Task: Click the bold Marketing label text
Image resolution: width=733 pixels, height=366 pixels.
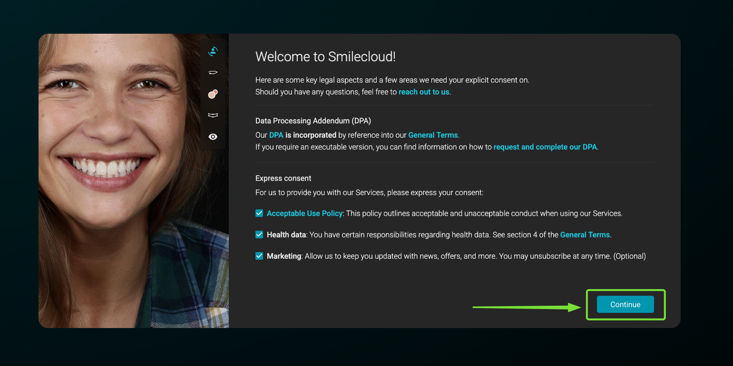Action: (284, 256)
